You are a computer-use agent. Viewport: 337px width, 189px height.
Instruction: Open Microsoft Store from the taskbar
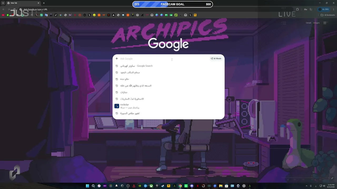[226, 186]
